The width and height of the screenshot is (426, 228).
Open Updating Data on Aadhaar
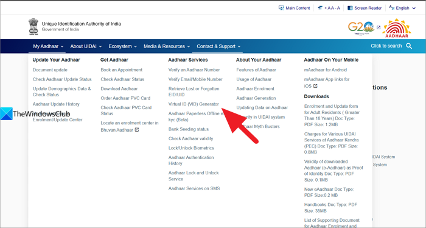[x=262, y=108]
